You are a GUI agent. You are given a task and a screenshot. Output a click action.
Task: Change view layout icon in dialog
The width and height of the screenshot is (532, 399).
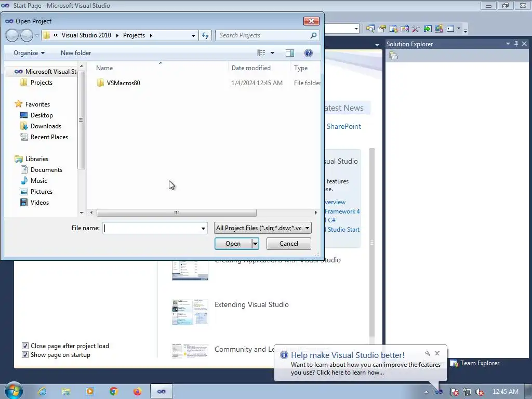pyautogui.click(x=261, y=53)
